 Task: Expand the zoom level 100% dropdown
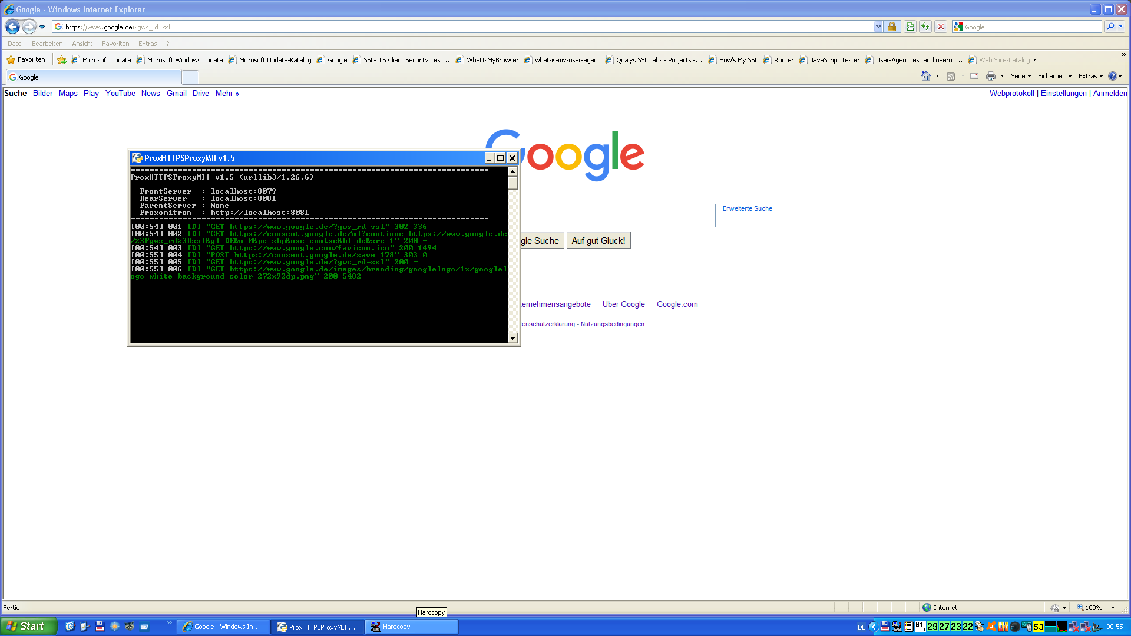tap(1113, 608)
